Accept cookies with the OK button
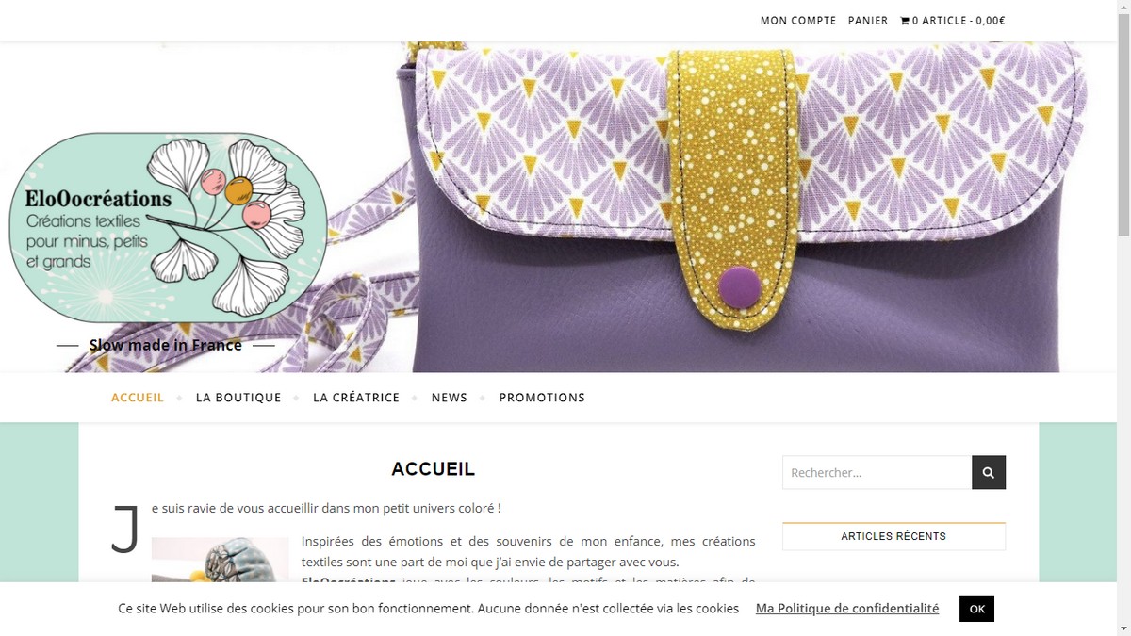 coord(976,609)
